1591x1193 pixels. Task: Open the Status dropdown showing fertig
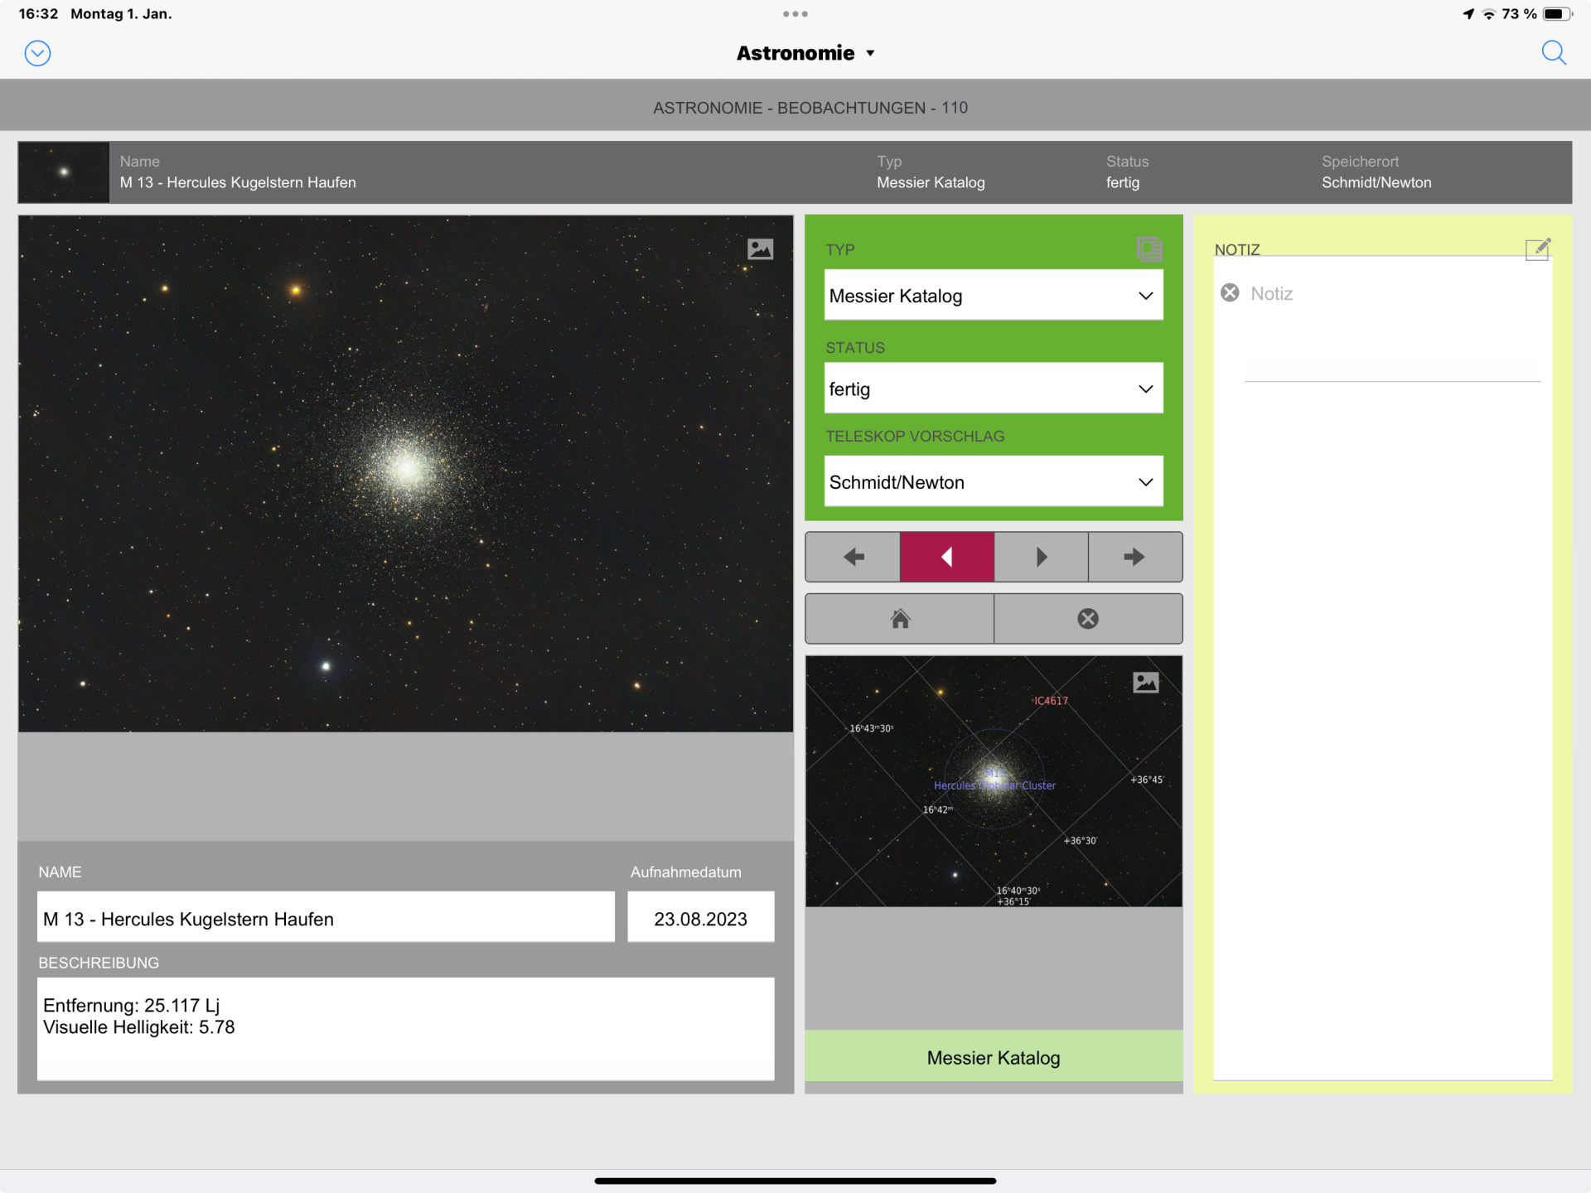pos(994,388)
